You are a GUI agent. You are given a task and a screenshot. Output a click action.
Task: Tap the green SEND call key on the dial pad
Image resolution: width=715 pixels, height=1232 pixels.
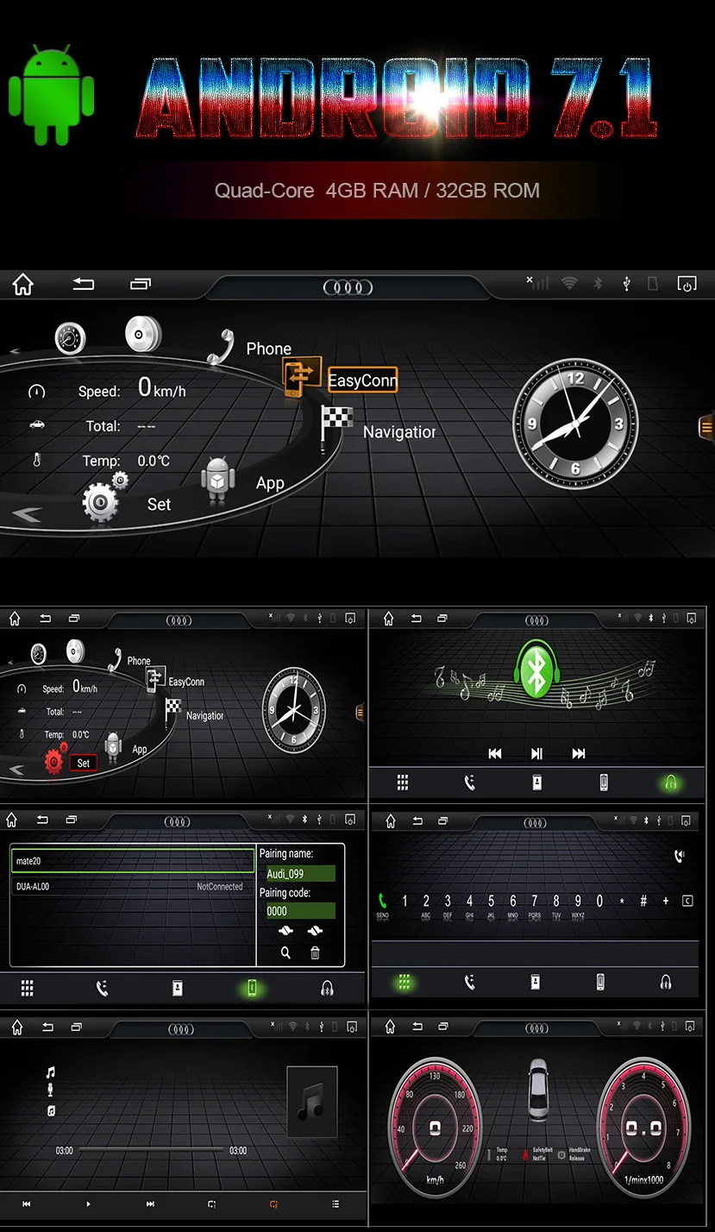[382, 905]
